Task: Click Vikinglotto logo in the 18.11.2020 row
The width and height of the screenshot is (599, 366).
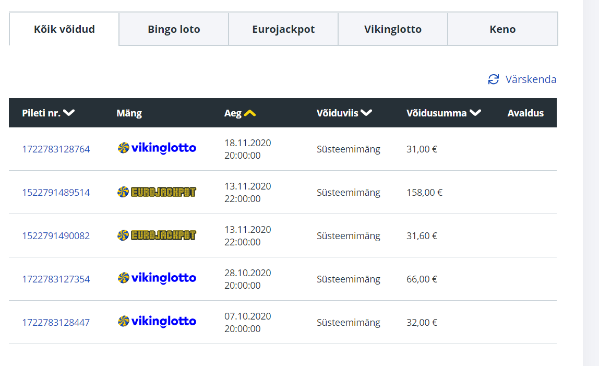Action: (157, 149)
